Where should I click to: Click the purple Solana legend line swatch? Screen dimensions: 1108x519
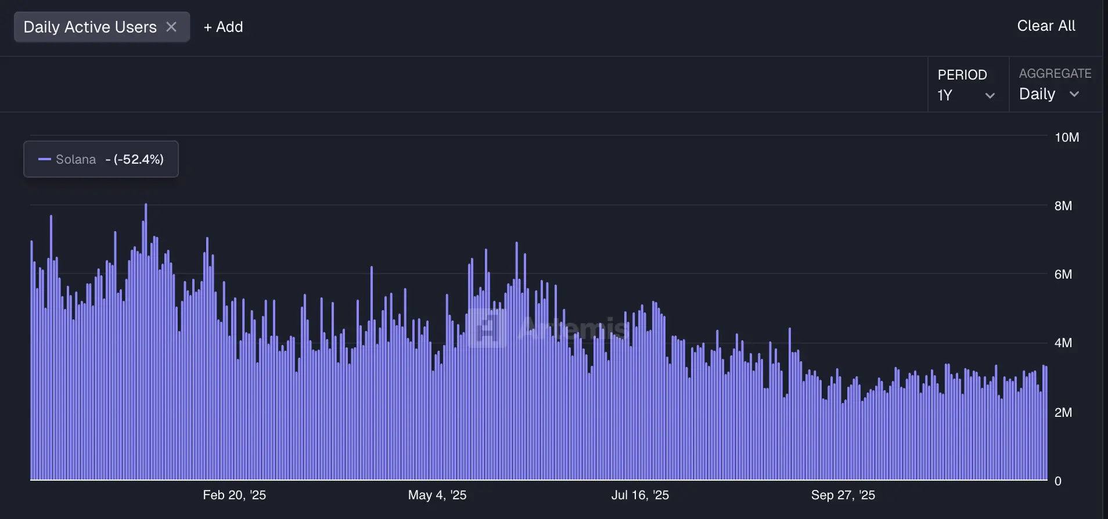[45, 159]
